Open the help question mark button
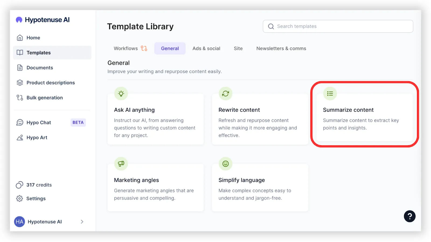 click(409, 216)
